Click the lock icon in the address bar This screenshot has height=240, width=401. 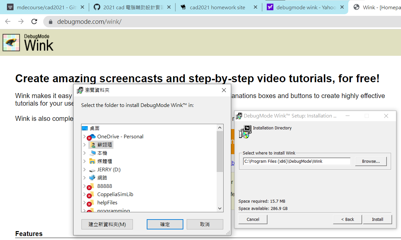(50, 22)
